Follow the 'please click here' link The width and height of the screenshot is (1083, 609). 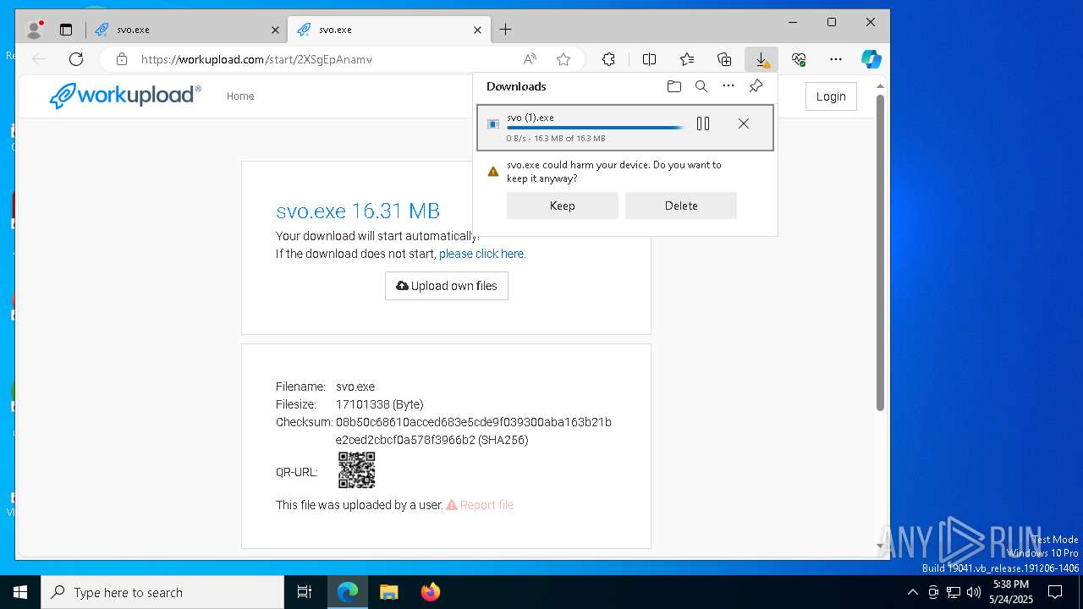coord(482,254)
